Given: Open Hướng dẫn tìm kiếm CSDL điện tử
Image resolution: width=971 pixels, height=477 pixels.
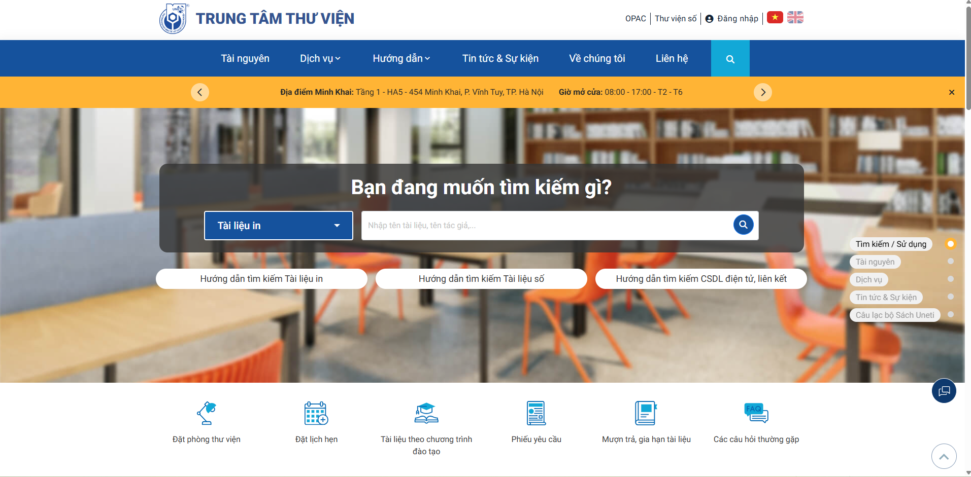Looking at the screenshot, I should coord(701,279).
